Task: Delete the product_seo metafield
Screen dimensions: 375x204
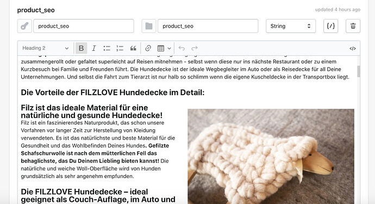Action: coord(353,26)
